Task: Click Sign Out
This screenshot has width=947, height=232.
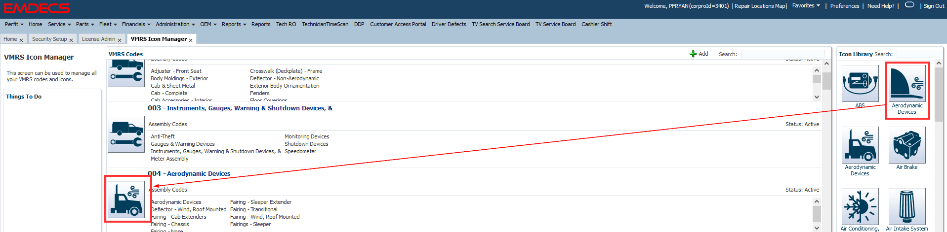Action: click(x=934, y=6)
